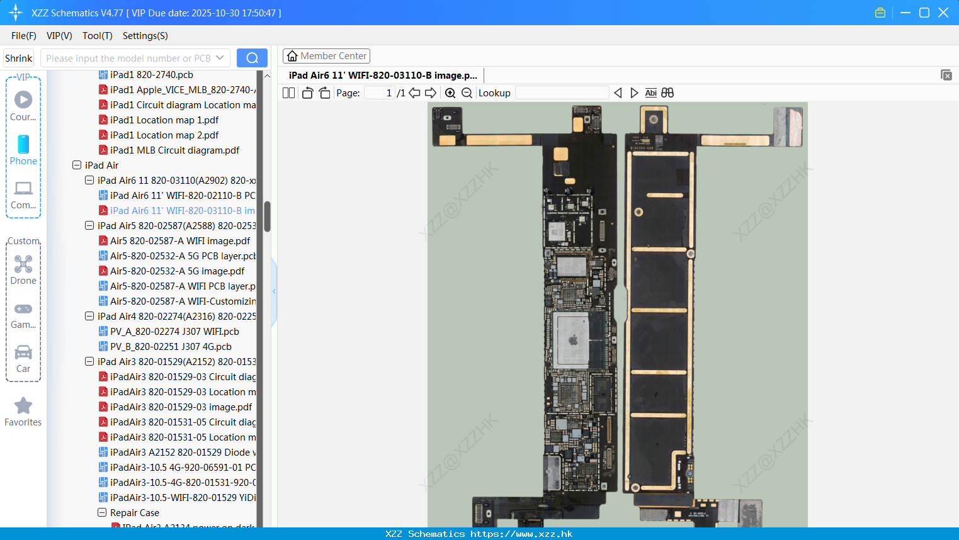Click the Page number field
The width and height of the screenshot is (959, 540).
pyautogui.click(x=380, y=93)
